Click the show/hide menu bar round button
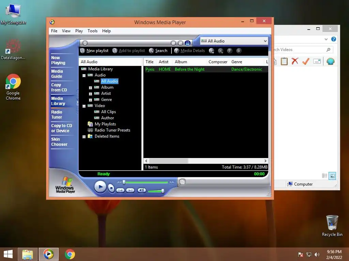The width and height of the screenshot is (349, 261). click(85, 43)
